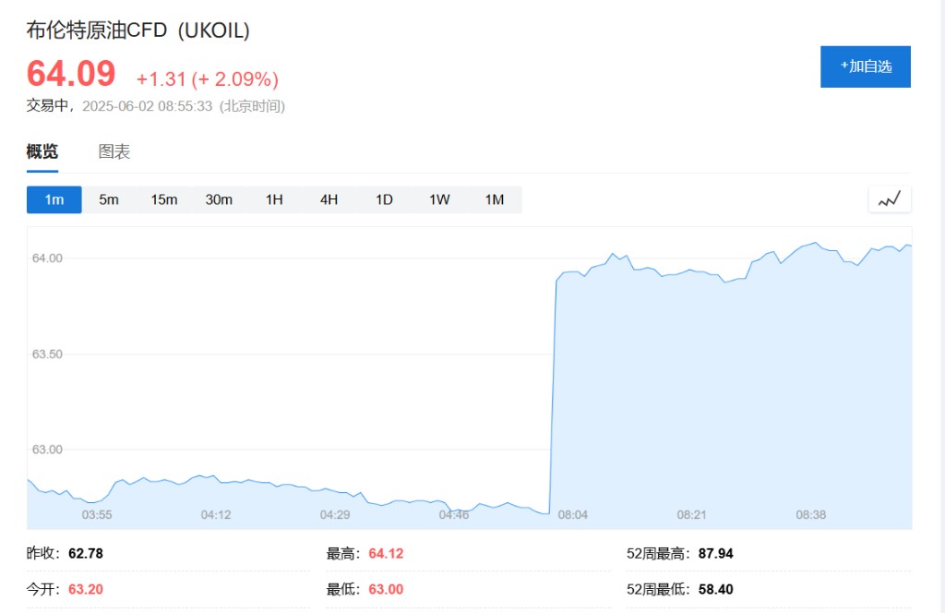Click the current price 64.09
This screenshot has width=945, height=613.
71,74
